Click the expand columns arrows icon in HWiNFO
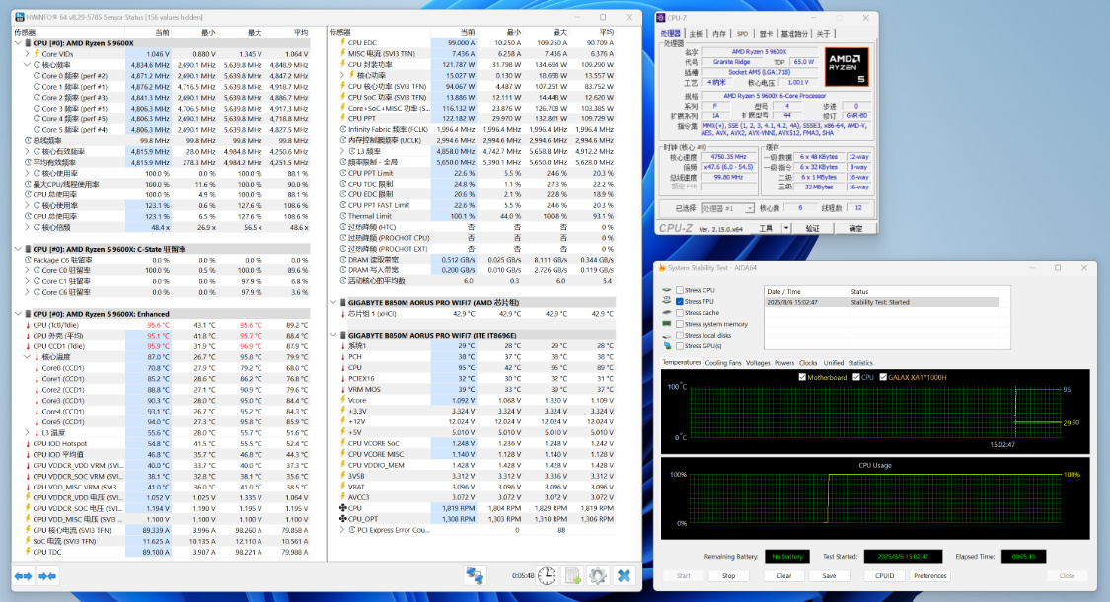 [23, 575]
